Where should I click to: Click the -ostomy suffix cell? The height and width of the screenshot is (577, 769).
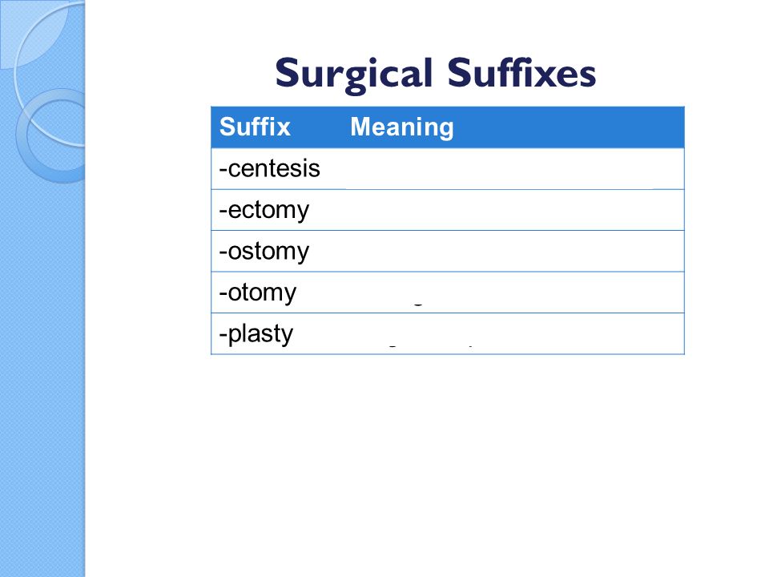click(x=277, y=251)
